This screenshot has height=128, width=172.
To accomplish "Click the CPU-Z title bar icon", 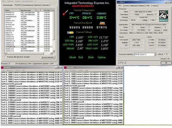I will point(118,2).
